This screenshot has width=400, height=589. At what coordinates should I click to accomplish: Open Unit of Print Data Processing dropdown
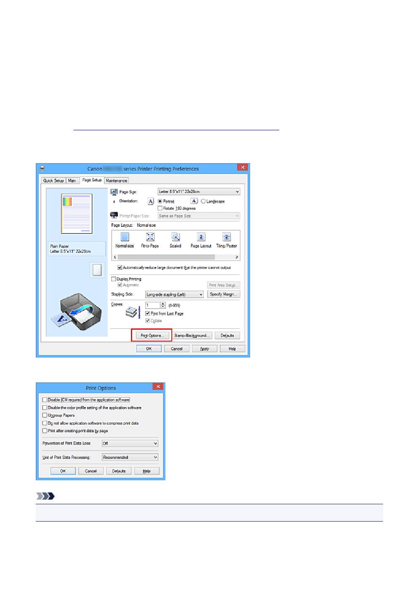point(130,457)
